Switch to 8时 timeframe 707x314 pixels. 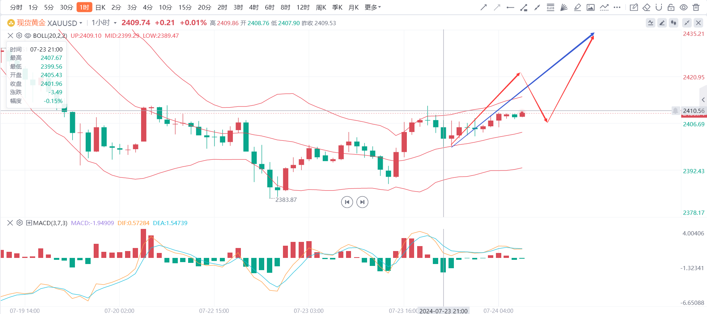click(x=285, y=7)
